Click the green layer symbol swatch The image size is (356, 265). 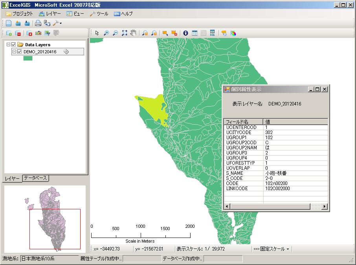[28, 58]
